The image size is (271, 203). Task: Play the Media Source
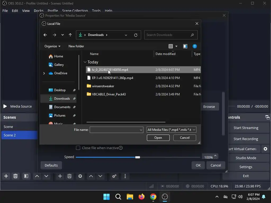pyautogui.click(x=5, y=106)
